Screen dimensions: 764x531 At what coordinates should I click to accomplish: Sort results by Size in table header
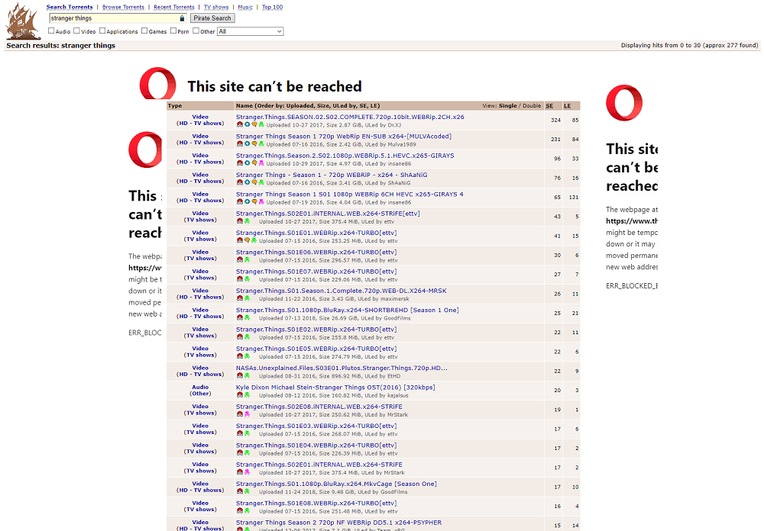[323, 105]
